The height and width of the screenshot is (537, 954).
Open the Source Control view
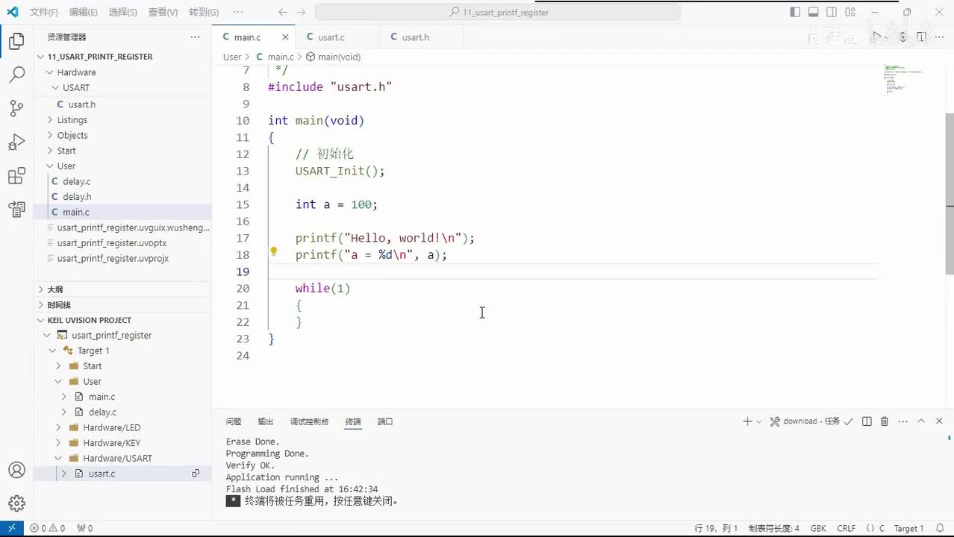point(16,108)
